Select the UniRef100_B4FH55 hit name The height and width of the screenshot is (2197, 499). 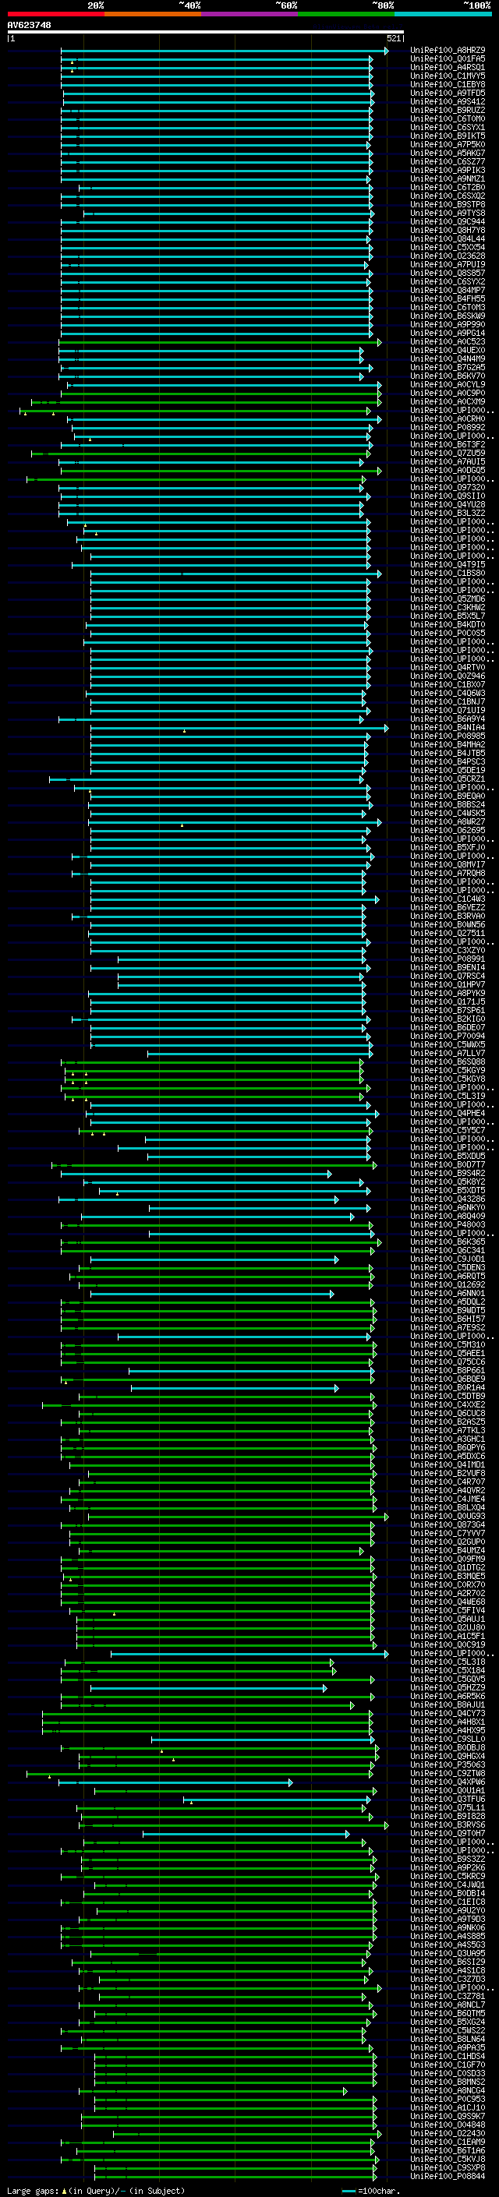[448, 298]
